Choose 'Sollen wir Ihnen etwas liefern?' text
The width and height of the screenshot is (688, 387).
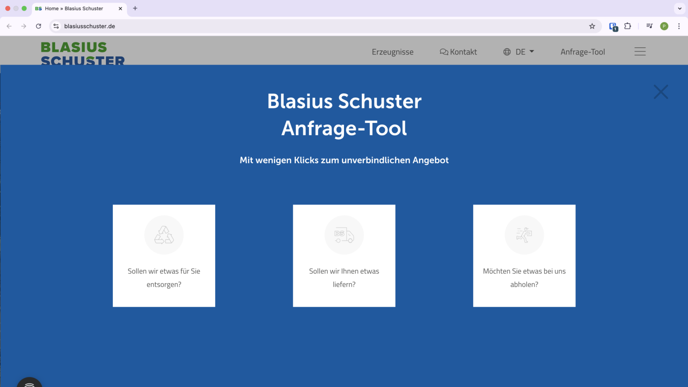pyautogui.click(x=344, y=278)
